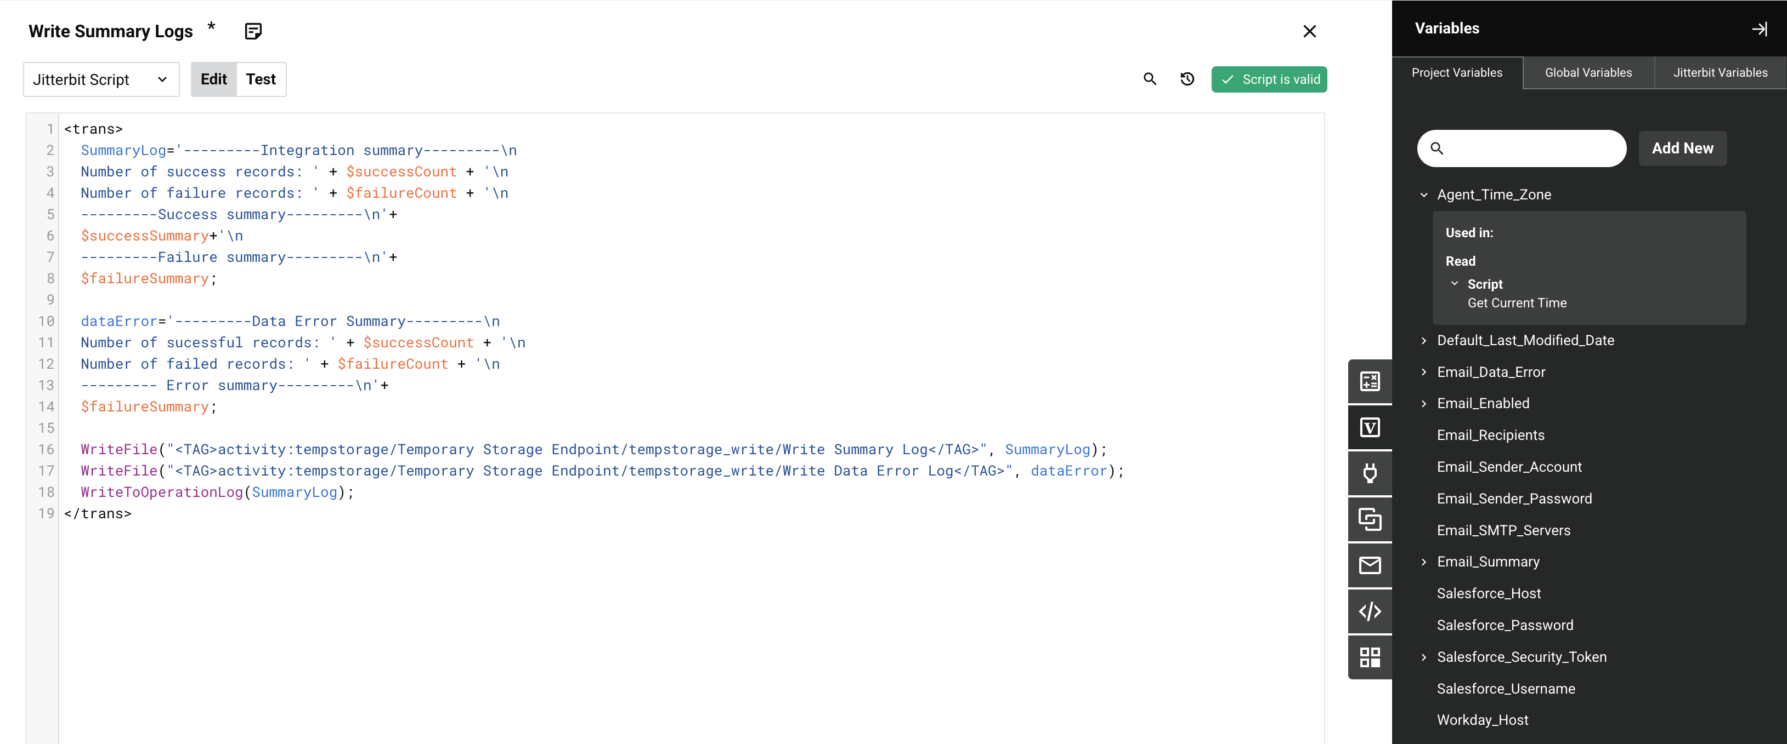The width and height of the screenshot is (1787, 744).
Task: Switch to the Jitterbit Variables tab
Action: pos(1720,73)
